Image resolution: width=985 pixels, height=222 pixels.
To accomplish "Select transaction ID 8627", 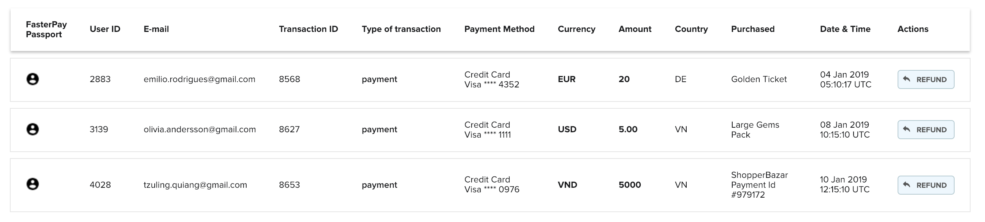I will [289, 129].
